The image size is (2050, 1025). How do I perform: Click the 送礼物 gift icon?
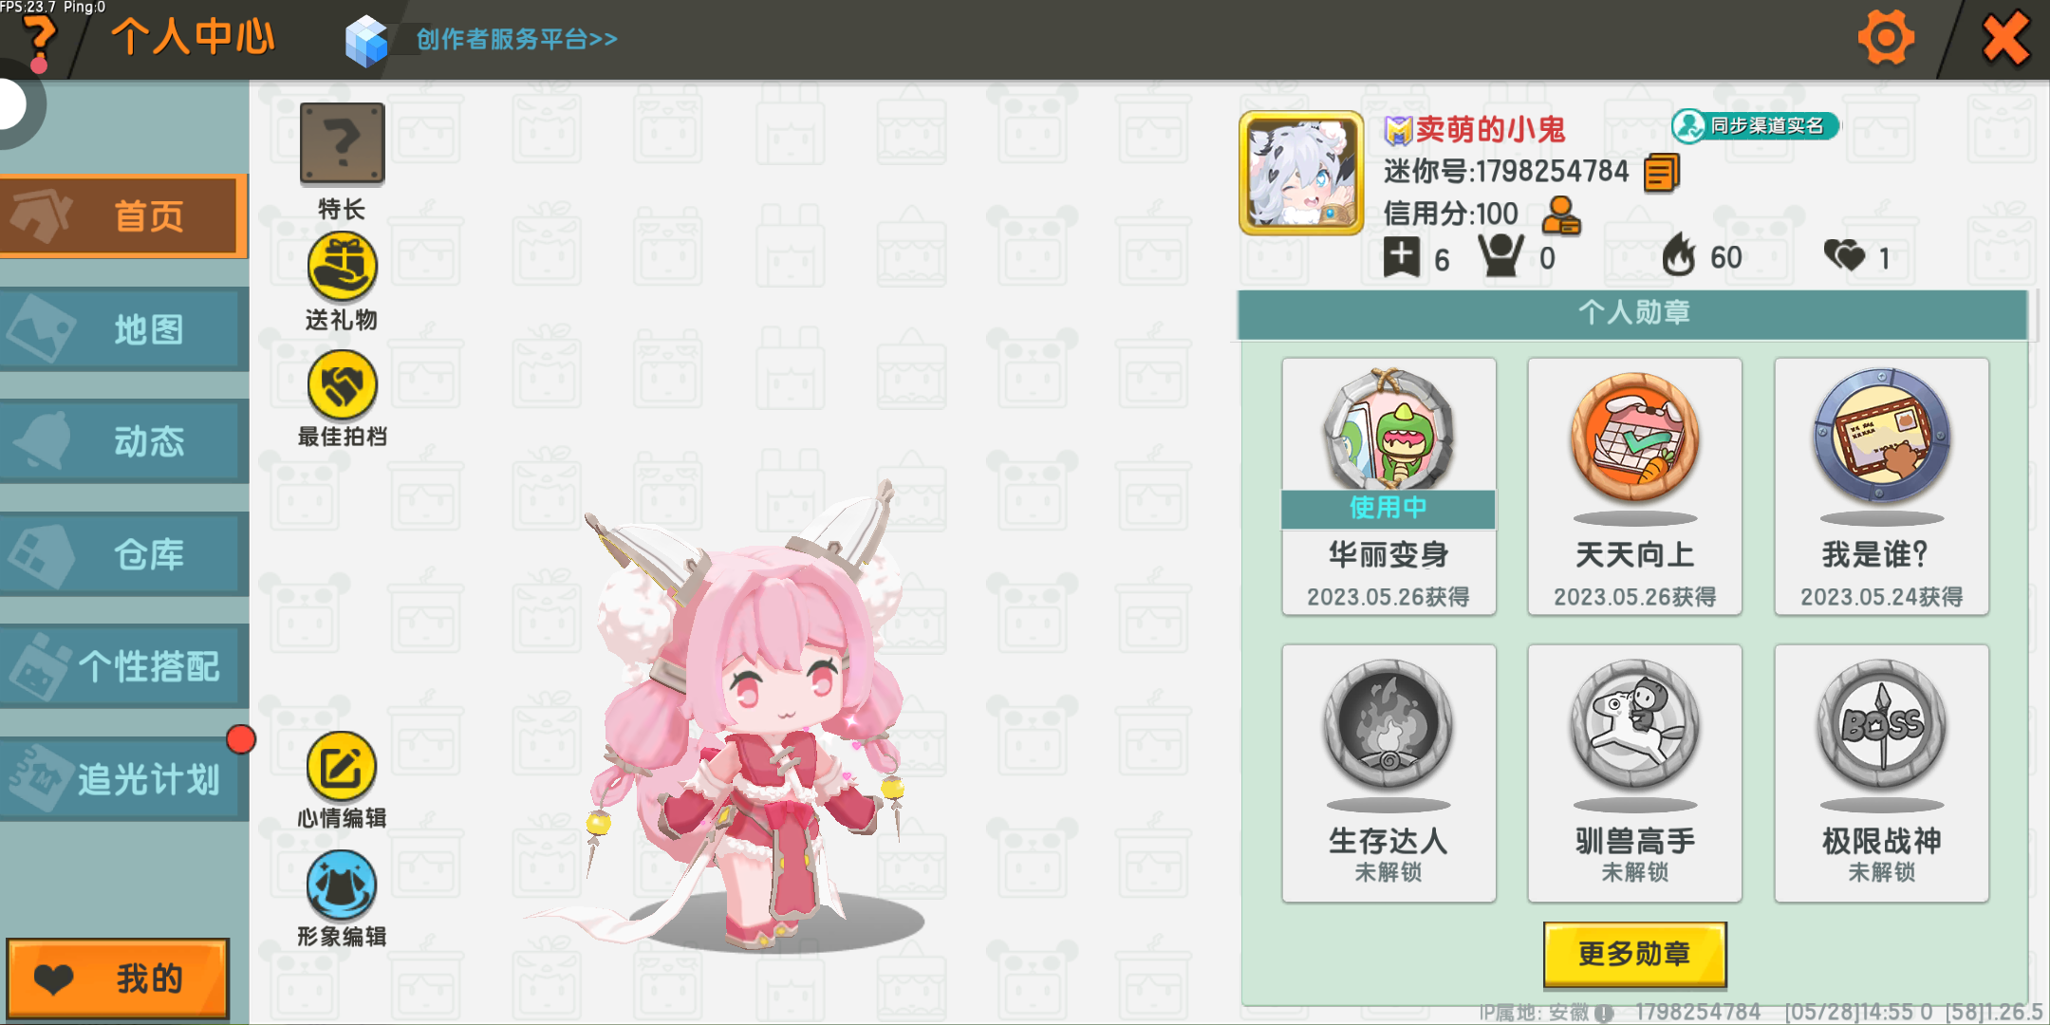click(x=342, y=267)
